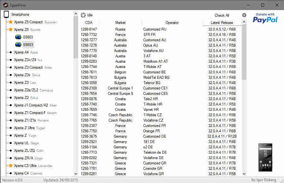
Task: Open the Igor Eisberg author link
Action: (264, 180)
